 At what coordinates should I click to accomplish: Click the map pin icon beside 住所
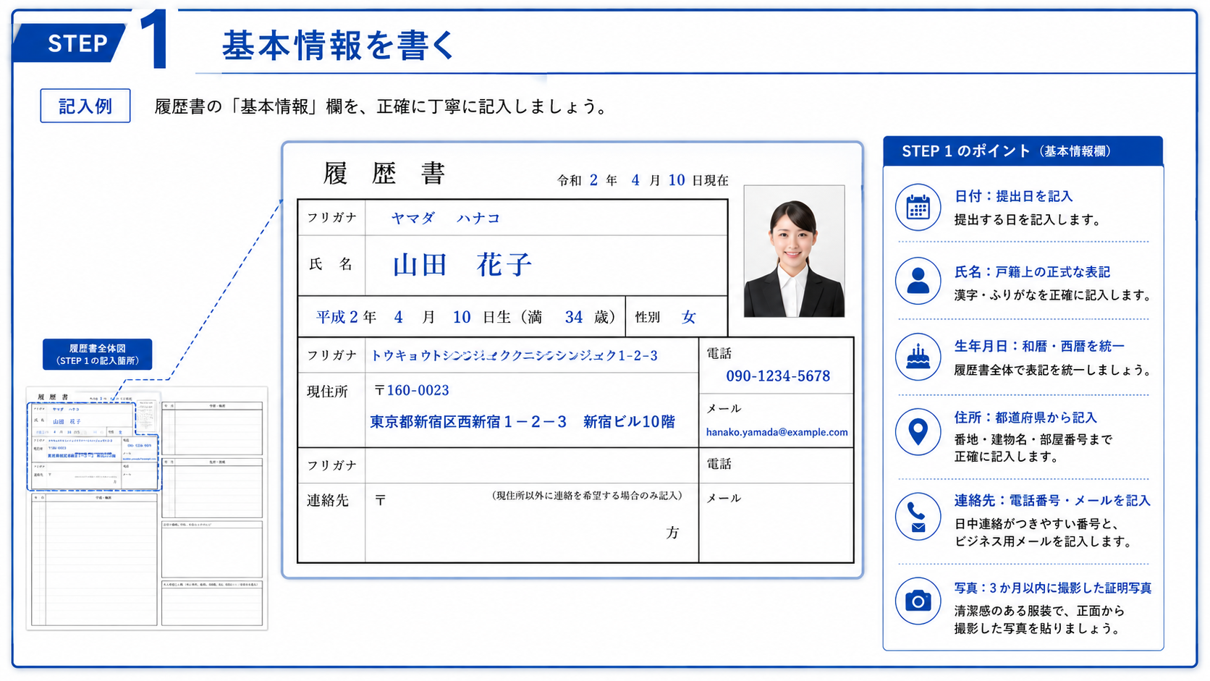tap(918, 432)
